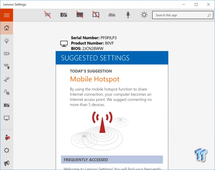This screenshot has height=170, width=215.
Task: Adjust brightness with the sun icon
Action: click(x=144, y=15)
